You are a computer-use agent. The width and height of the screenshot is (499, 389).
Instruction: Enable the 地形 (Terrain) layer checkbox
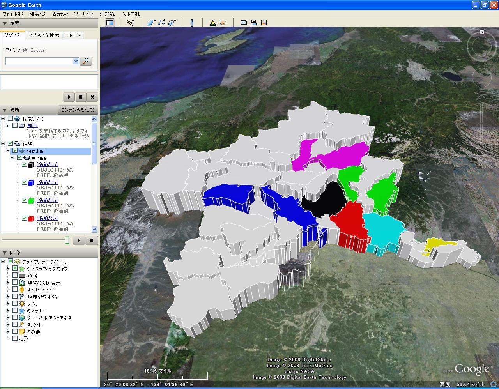tap(15, 338)
